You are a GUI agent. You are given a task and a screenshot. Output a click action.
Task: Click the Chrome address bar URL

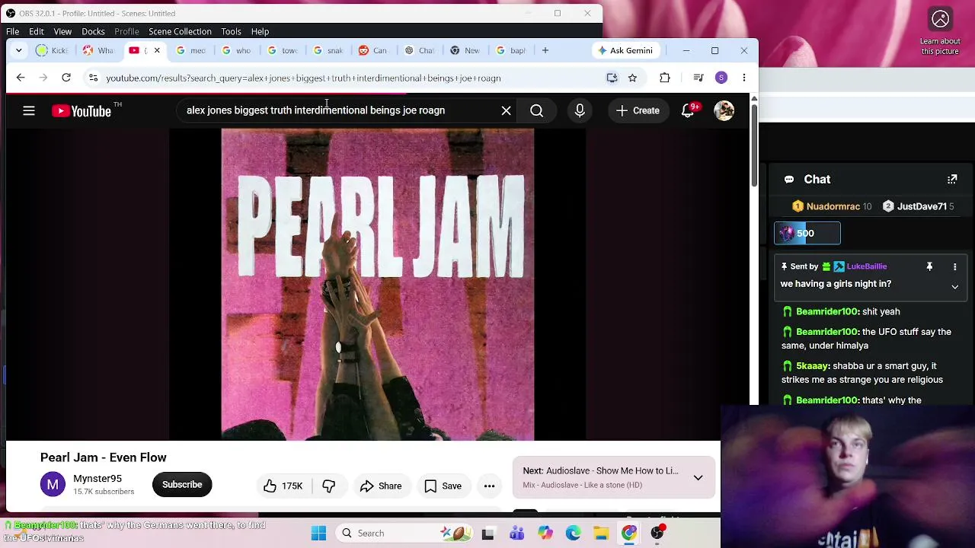(303, 78)
